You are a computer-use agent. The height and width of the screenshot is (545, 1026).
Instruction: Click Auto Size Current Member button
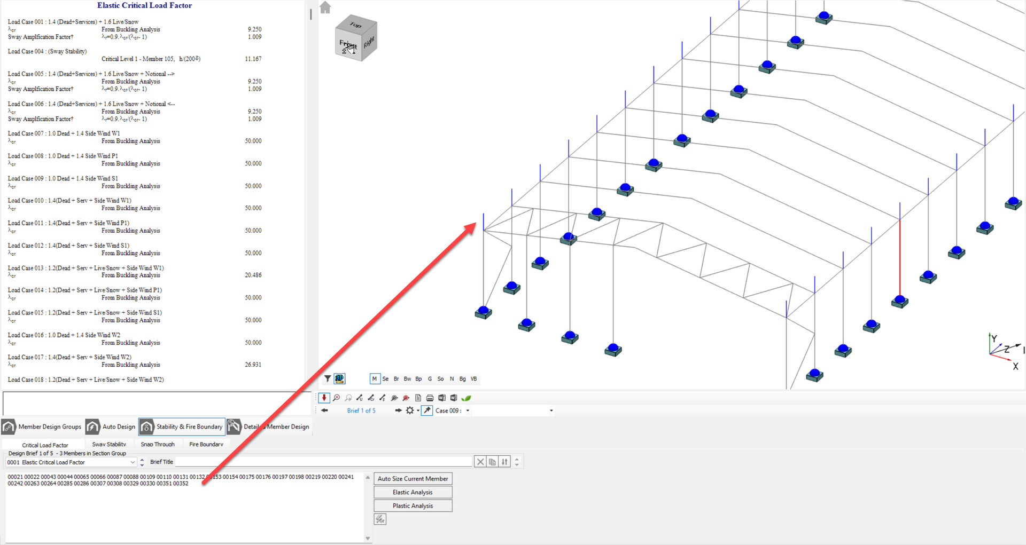click(413, 479)
